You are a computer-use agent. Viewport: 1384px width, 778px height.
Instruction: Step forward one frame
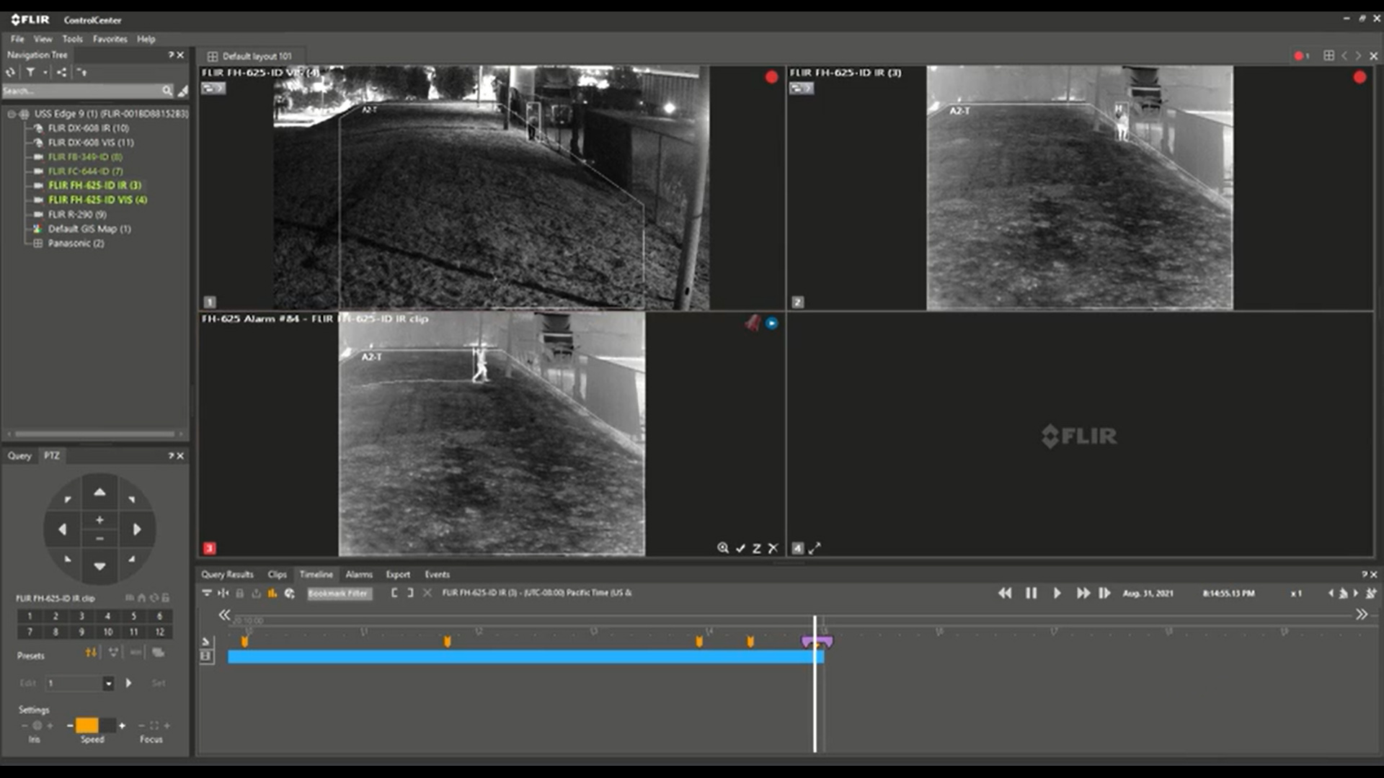point(1104,593)
